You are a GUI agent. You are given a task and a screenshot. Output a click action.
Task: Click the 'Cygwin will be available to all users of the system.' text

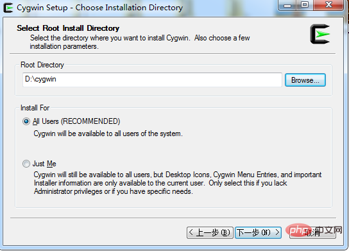108,134
